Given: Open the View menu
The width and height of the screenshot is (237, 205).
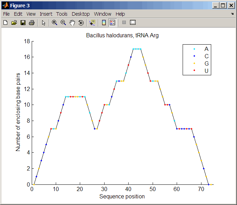Looking at the screenshot, I should [31, 14].
